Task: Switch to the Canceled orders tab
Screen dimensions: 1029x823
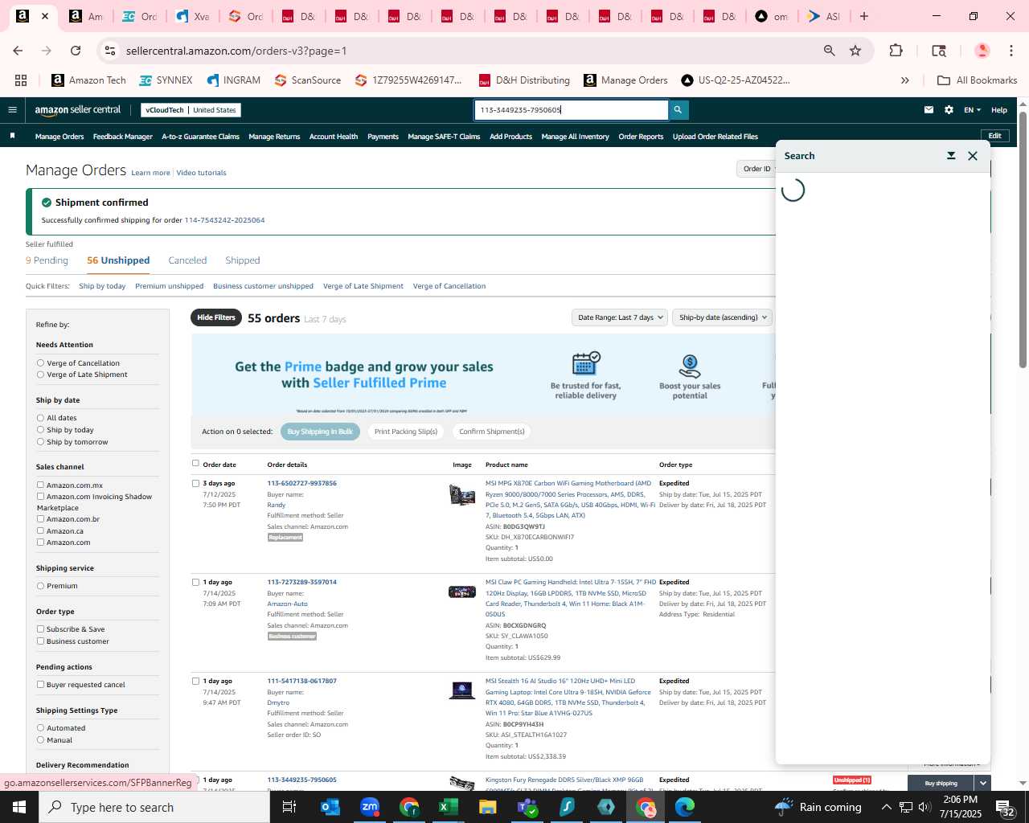Action: [x=187, y=260]
